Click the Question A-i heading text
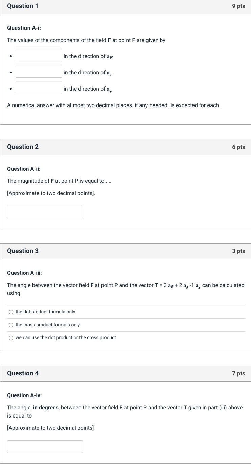The image size is (251, 464). tap(24, 28)
